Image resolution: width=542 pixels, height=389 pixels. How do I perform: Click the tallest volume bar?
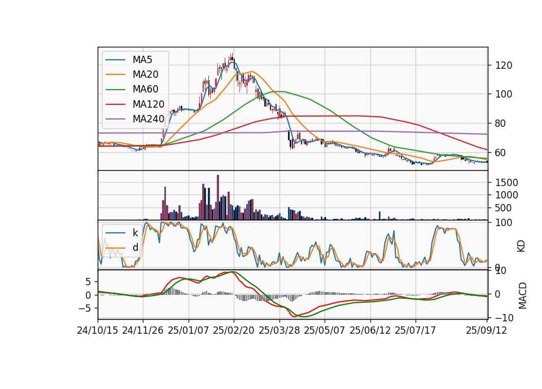[x=218, y=197]
